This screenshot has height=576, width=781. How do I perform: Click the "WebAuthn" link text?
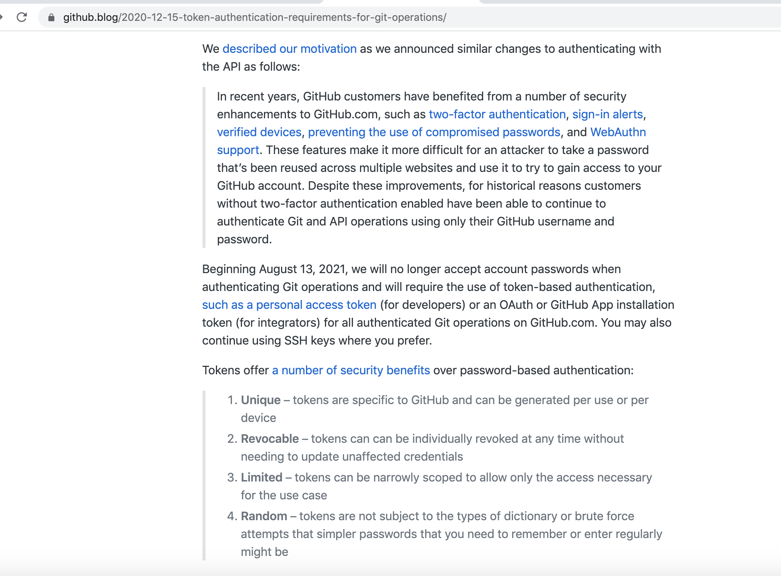[x=618, y=132]
